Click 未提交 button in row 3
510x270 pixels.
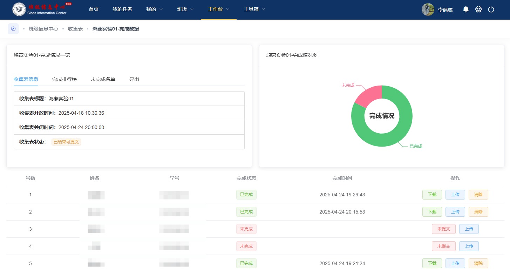tap(444, 229)
